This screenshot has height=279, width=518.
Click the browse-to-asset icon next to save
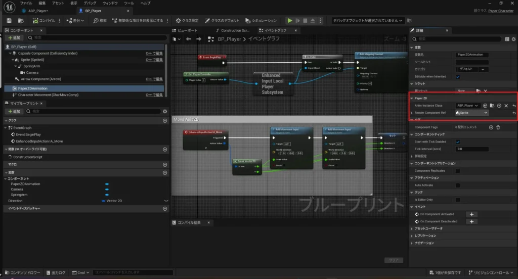click(x=21, y=21)
